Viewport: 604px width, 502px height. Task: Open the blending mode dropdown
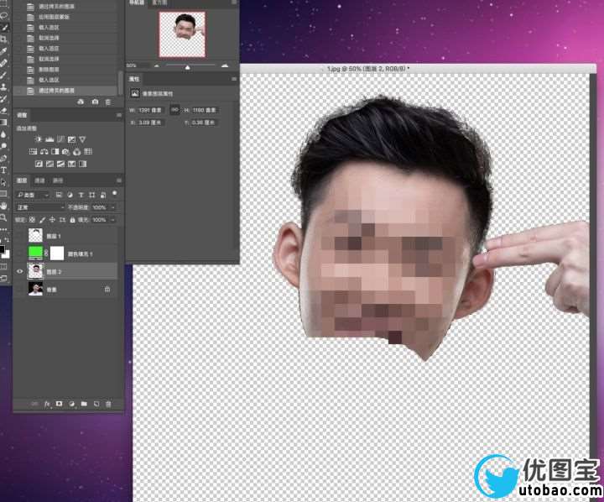[x=40, y=207]
